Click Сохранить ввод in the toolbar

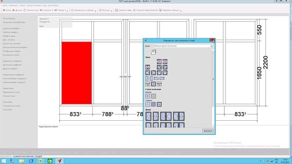123,10
